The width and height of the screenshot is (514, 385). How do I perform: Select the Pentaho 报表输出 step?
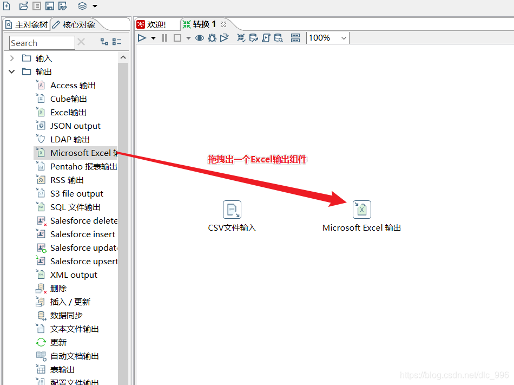pos(76,167)
